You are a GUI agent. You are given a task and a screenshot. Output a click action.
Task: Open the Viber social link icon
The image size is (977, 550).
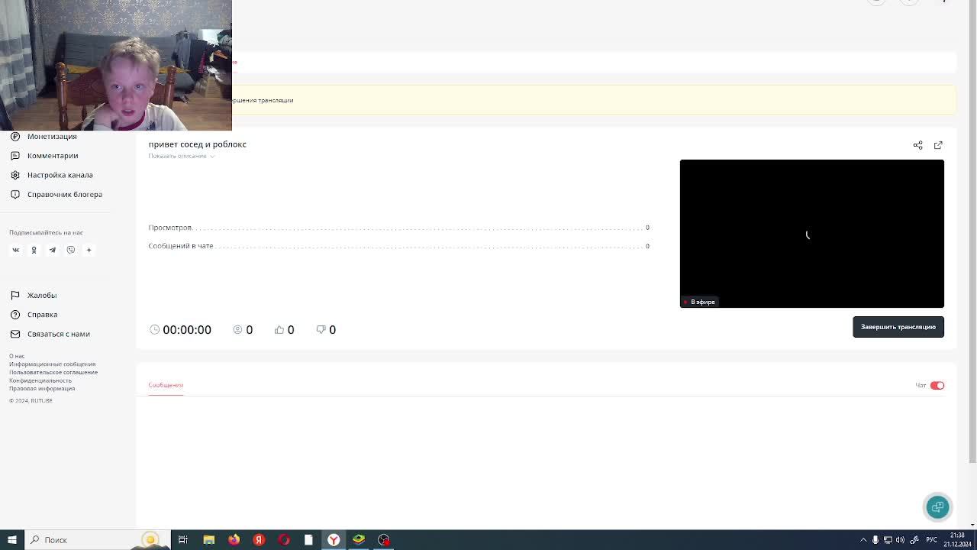70,250
